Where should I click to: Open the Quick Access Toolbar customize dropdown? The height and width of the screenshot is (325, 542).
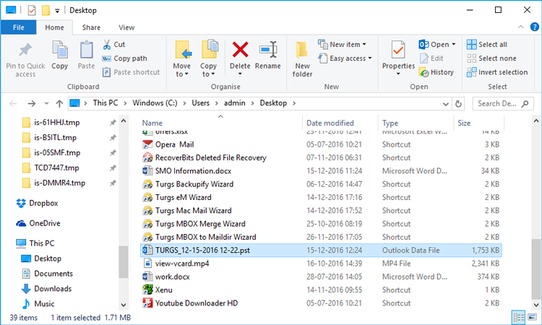pyautogui.click(x=57, y=11)
